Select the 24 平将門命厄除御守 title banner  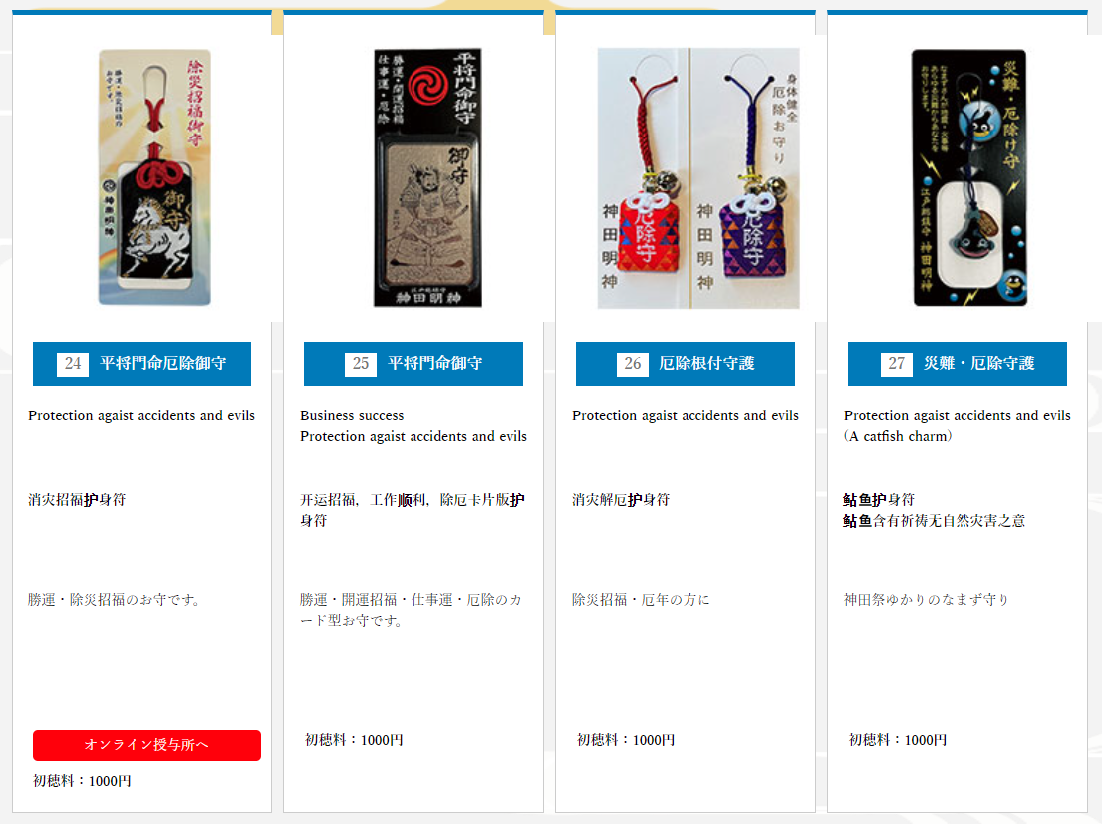click(141, 364)
